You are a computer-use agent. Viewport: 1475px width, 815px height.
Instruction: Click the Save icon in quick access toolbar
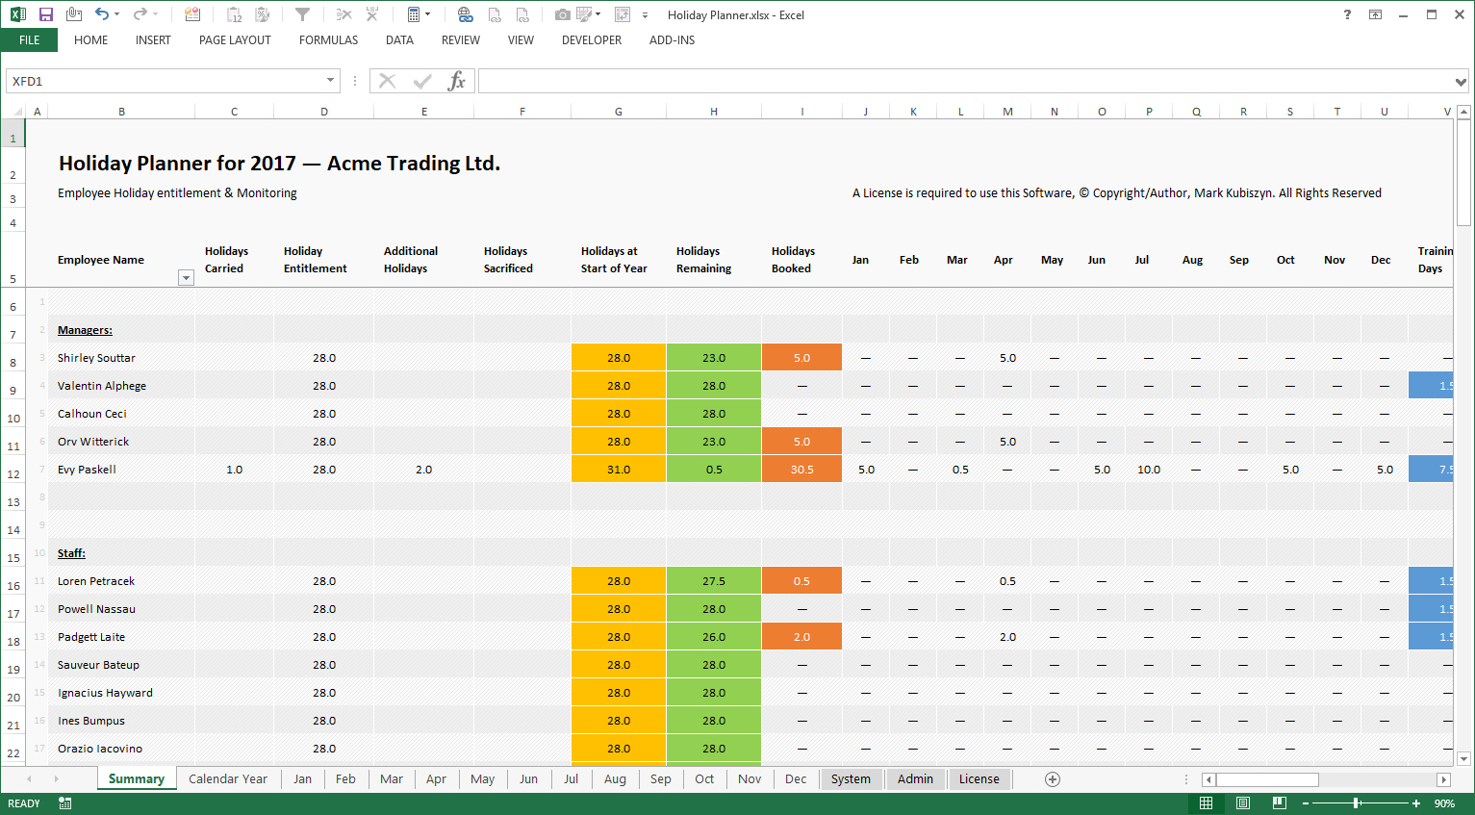pos(45,14)
